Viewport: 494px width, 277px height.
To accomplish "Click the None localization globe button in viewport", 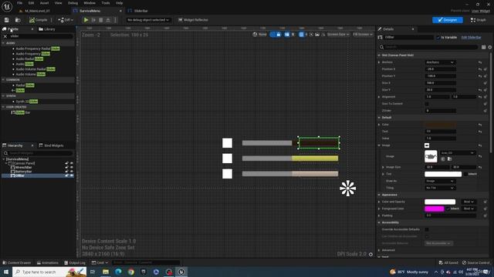I will point(259,35).
